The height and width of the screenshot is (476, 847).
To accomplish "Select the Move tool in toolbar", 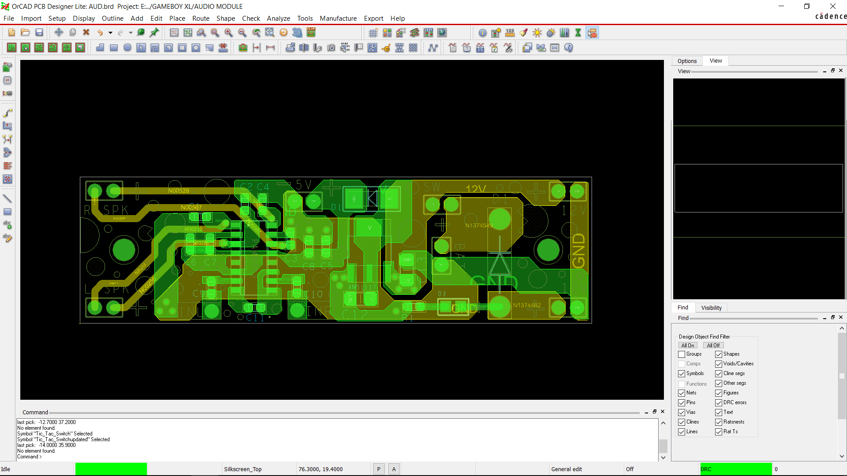I will 59,33.
